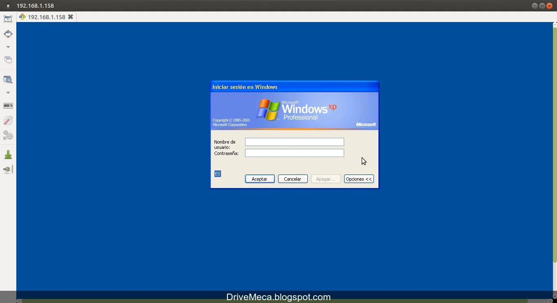Open the preferences wrench icon
This screenshot has width=557, height=303.
[x=8, y=120]
